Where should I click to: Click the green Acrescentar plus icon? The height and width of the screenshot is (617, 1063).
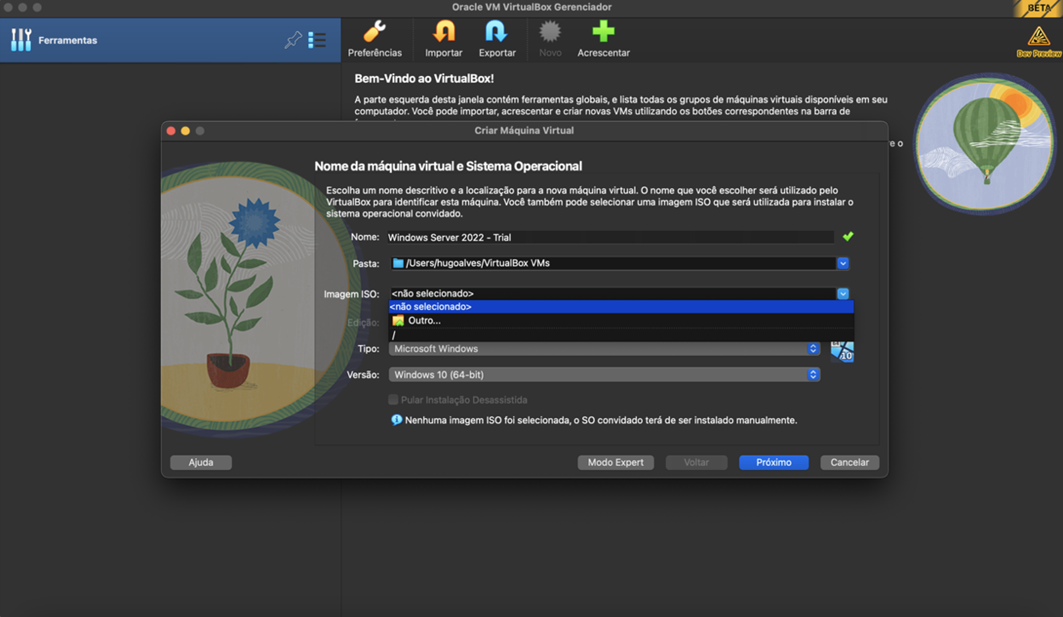603,31
